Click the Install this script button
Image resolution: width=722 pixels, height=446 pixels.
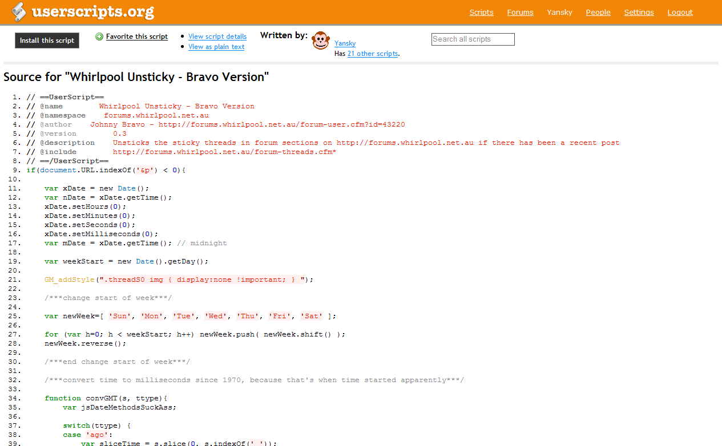click(47, 40)
